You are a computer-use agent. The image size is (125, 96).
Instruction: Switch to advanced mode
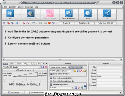[x=36, y=92]
